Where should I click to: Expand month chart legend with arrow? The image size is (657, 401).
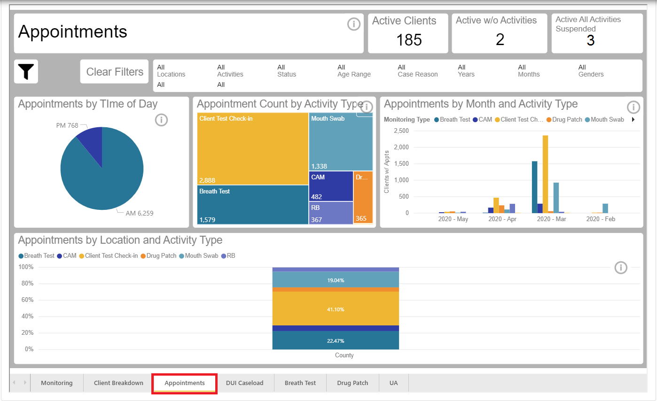click(x=633, y=120)
